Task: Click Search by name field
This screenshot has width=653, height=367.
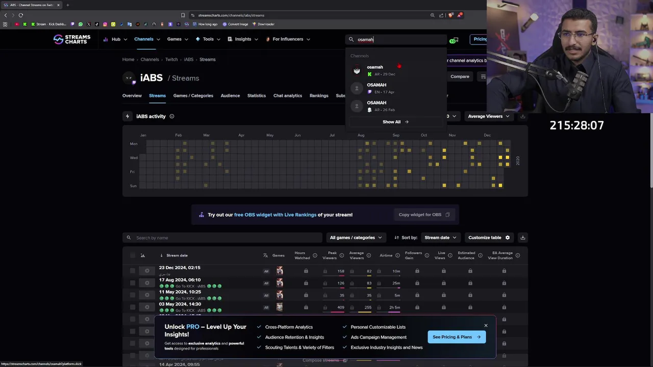Action: 222,238
